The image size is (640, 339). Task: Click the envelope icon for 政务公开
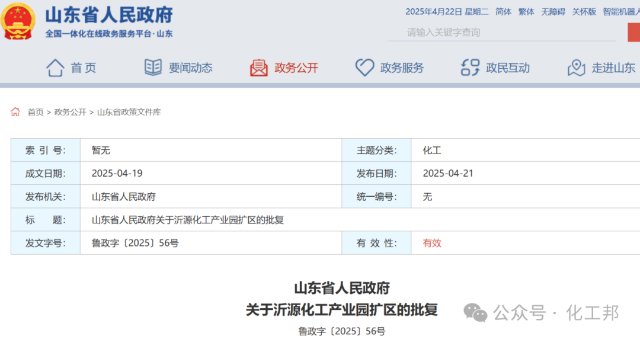[x=259, y=68]
